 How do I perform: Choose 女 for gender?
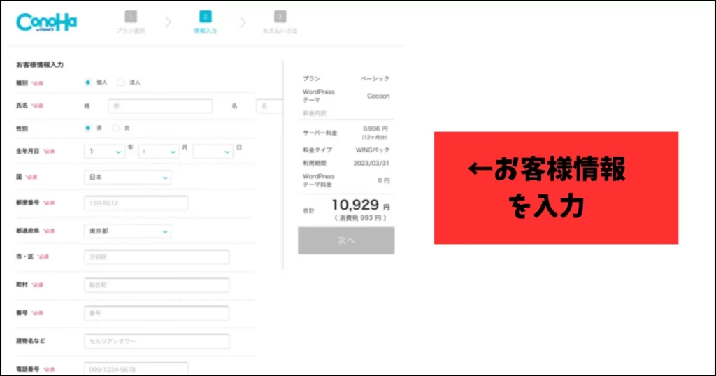tap(115, 128)
